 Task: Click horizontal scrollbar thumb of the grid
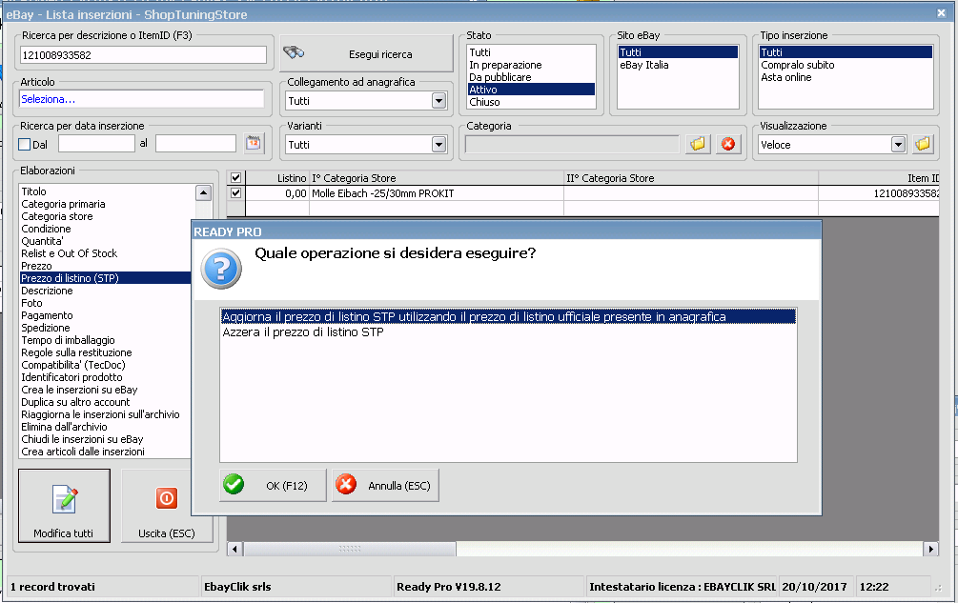[350, 549]
